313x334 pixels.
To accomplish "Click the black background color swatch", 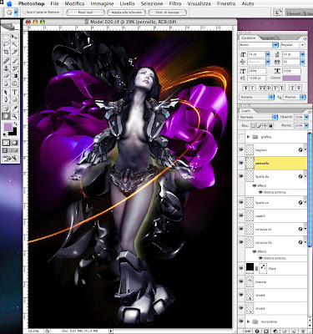I will click(x=14, y=132).
